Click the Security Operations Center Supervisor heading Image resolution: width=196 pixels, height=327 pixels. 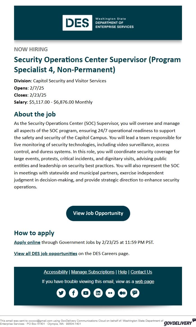click(97, 64)
